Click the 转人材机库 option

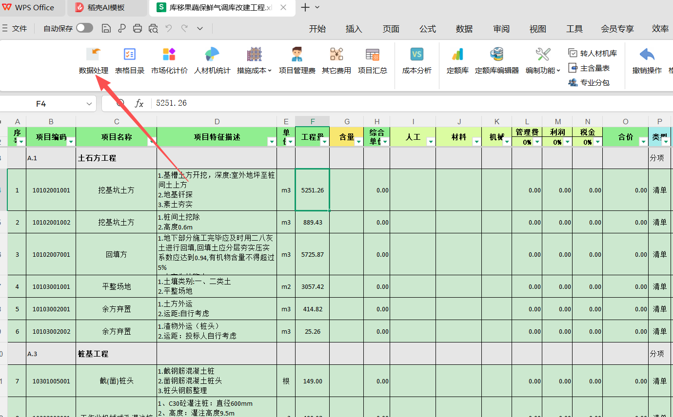(x=593, y=53)
